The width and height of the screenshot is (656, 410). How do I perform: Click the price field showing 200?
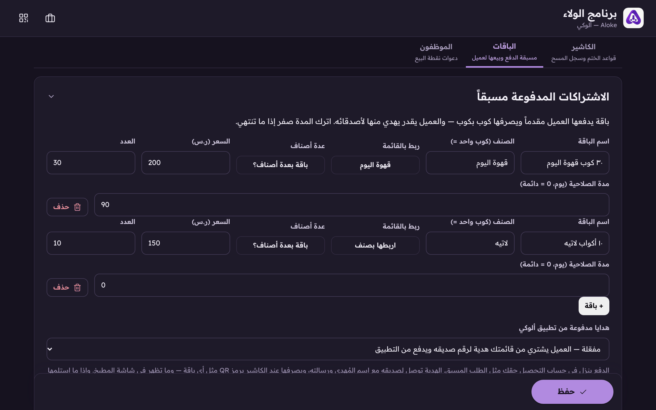[186, 163]
